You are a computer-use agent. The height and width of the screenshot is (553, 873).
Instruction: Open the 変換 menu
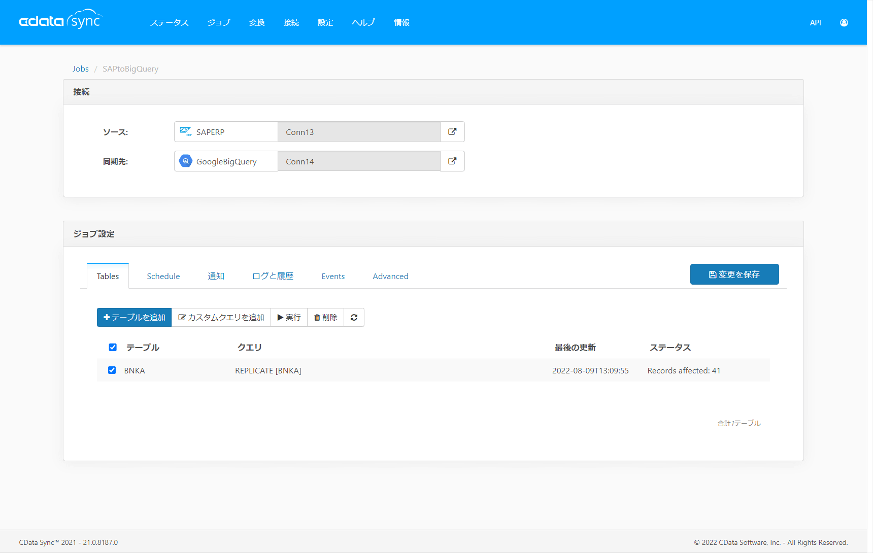257,22
